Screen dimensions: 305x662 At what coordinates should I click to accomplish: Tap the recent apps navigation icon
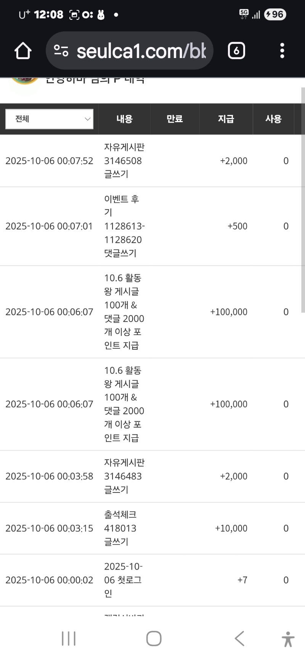tap(69, 638)
